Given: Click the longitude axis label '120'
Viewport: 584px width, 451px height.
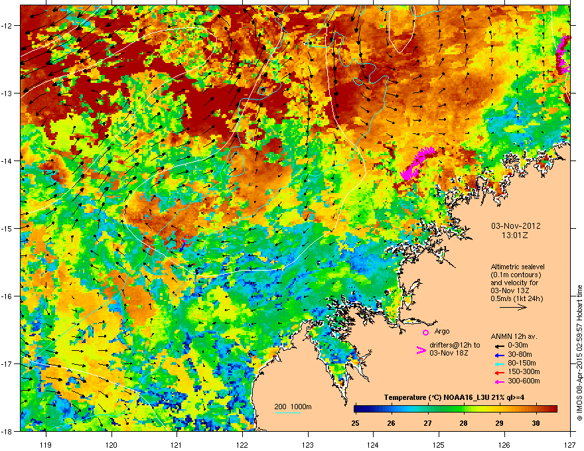Looking at the screenshot, I should (x=111, y=444).
